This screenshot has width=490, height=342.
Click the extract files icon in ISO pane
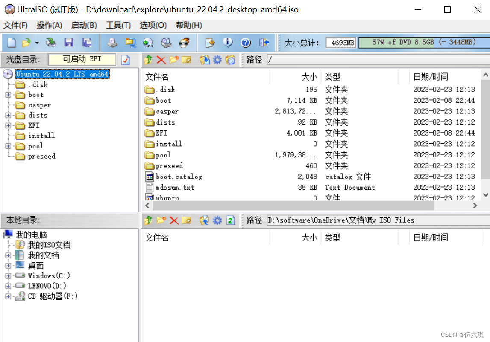(x=205, y=60)
